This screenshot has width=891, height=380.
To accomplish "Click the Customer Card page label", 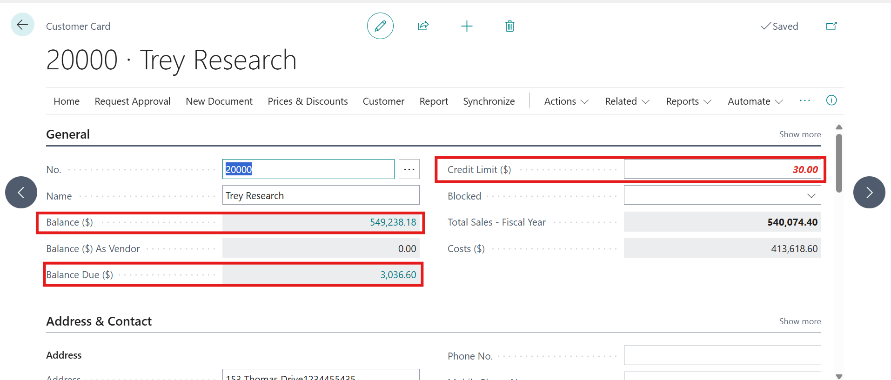I will pos(78,27).
